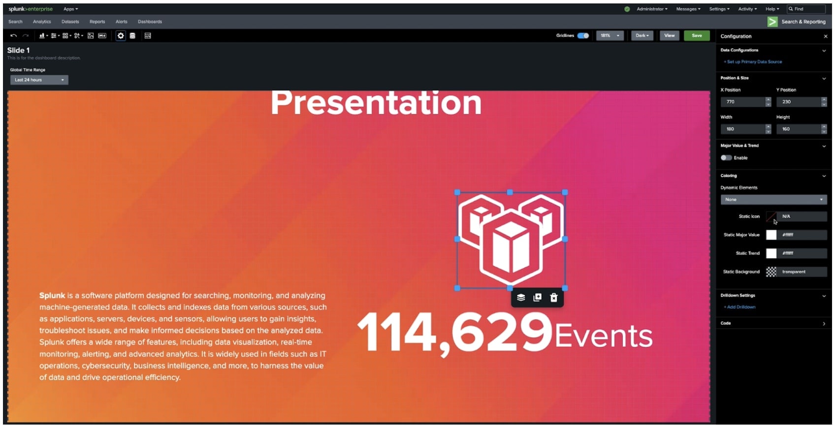
Task: Collapse the Major Value & Trend section
Action: tap(824, 146)
